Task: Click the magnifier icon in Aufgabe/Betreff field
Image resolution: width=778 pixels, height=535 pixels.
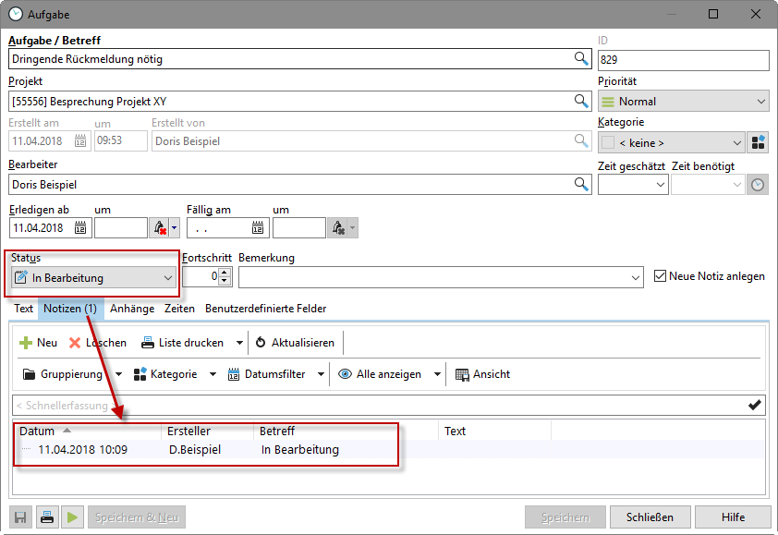Action: [581, 59]
